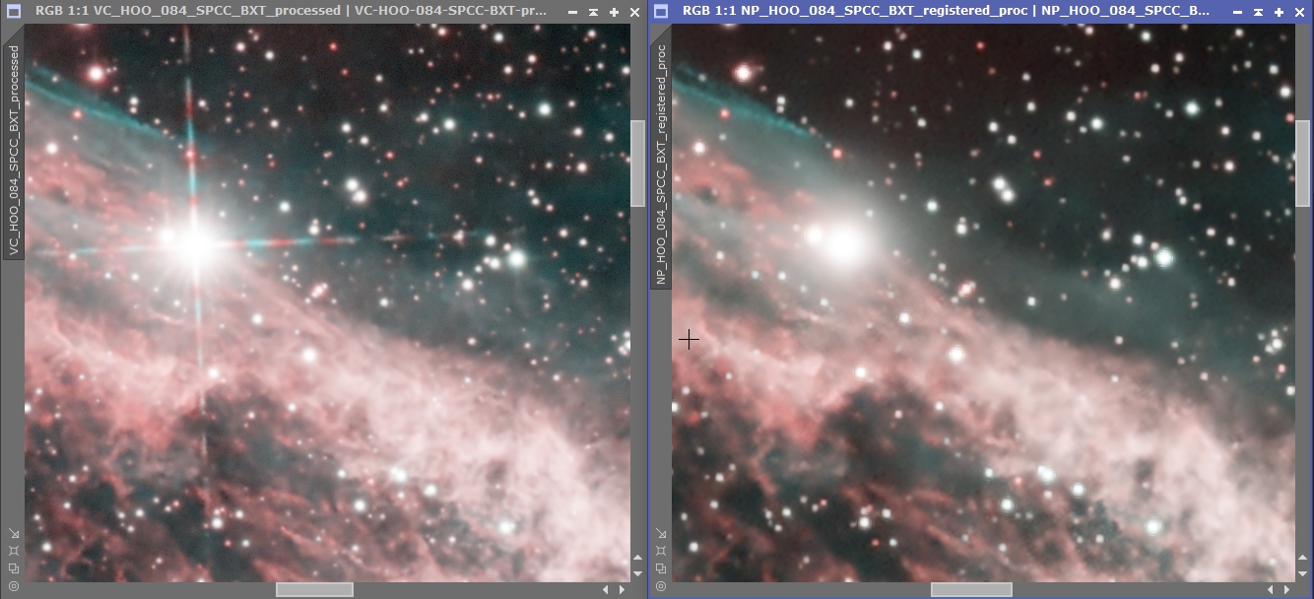Close the NP_HOO_084_SPCC_BXT_registered_proc window
The height and width of the screenshot is (599, 1314).
coord(1299,13)
